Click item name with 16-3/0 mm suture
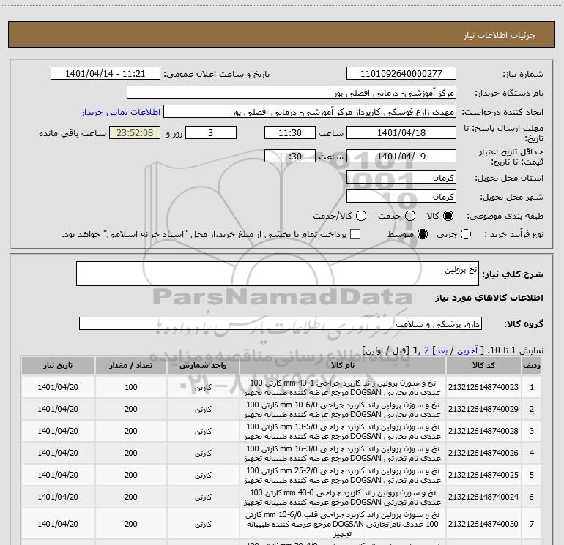 click(343, 453)
